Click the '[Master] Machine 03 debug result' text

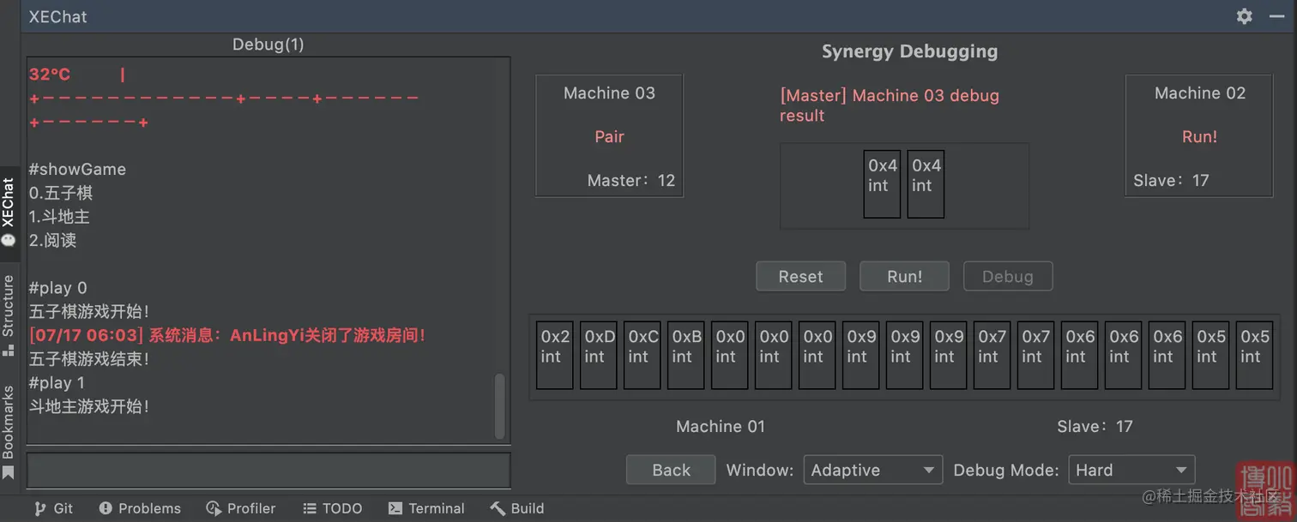point(890,105)
